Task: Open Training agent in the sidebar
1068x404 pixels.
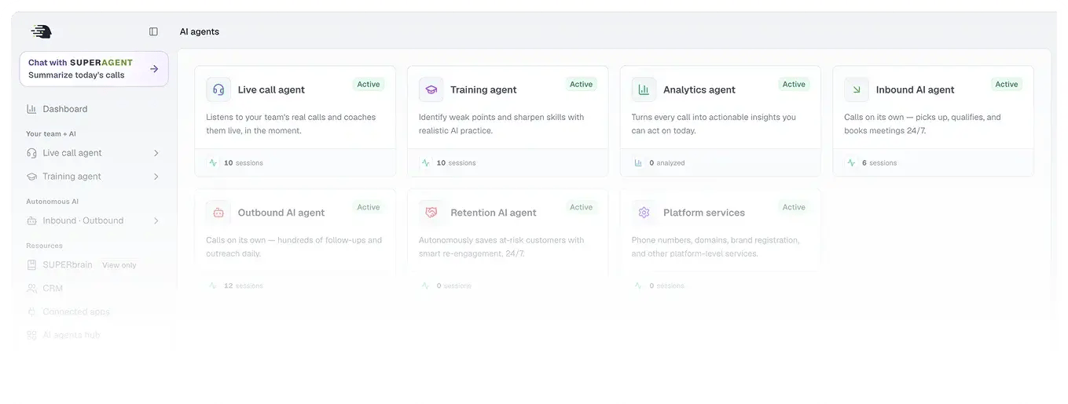Action: 94,177
